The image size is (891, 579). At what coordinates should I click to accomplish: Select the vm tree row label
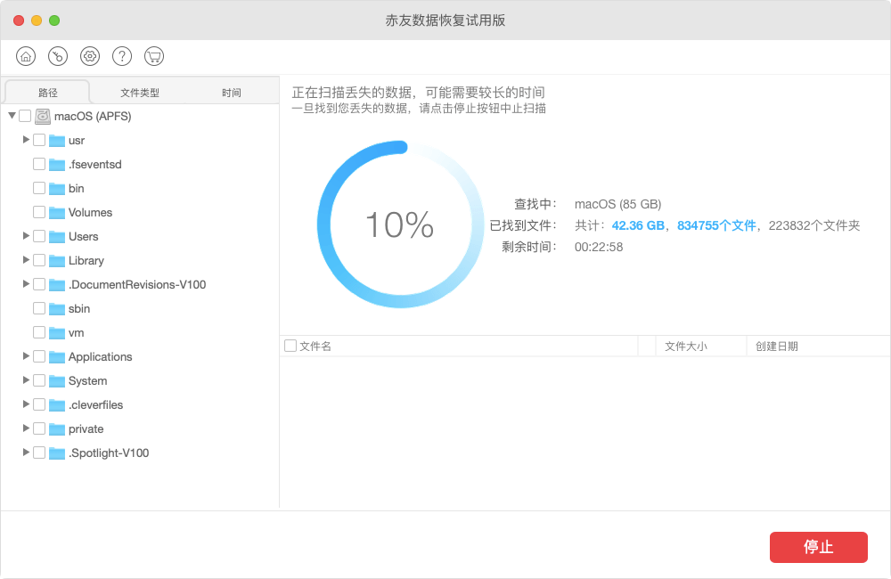point(76,333)
